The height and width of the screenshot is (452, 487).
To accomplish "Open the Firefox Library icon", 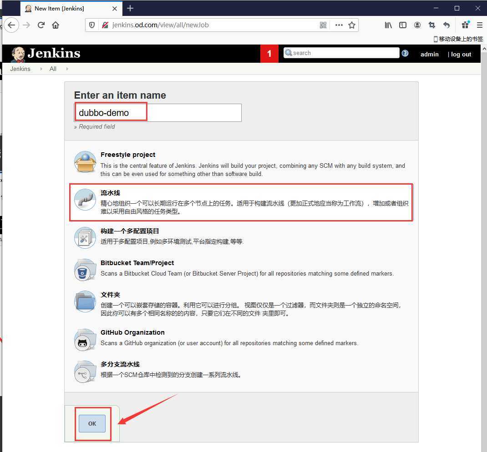I will (388, 25).
